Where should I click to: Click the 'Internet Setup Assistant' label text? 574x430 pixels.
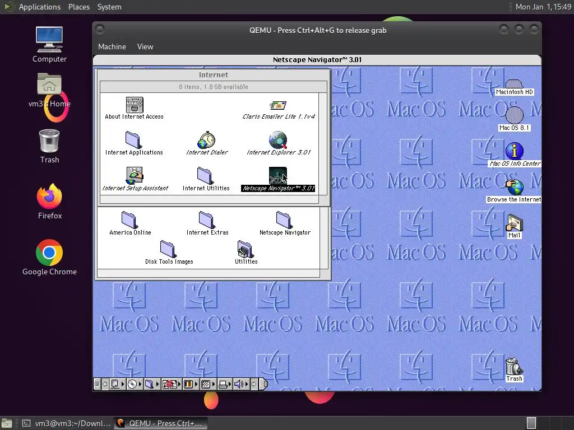click(x=135, y=188)
